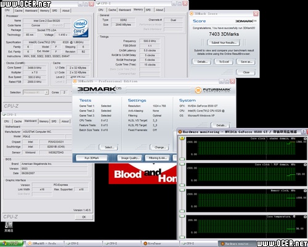Viewport: 308px width, 247px height.
Task: Click OK in the bottom-left CPU-Z window
Action: pos(84,217)
